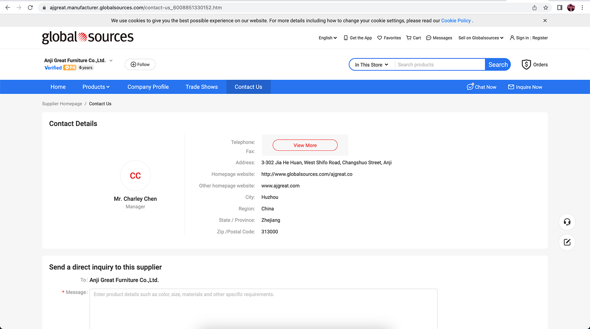This screenshot has height=329, width=590.
Task: Click the inquiry Message text area
Action: pyautogui.click(x=263, y=309)
